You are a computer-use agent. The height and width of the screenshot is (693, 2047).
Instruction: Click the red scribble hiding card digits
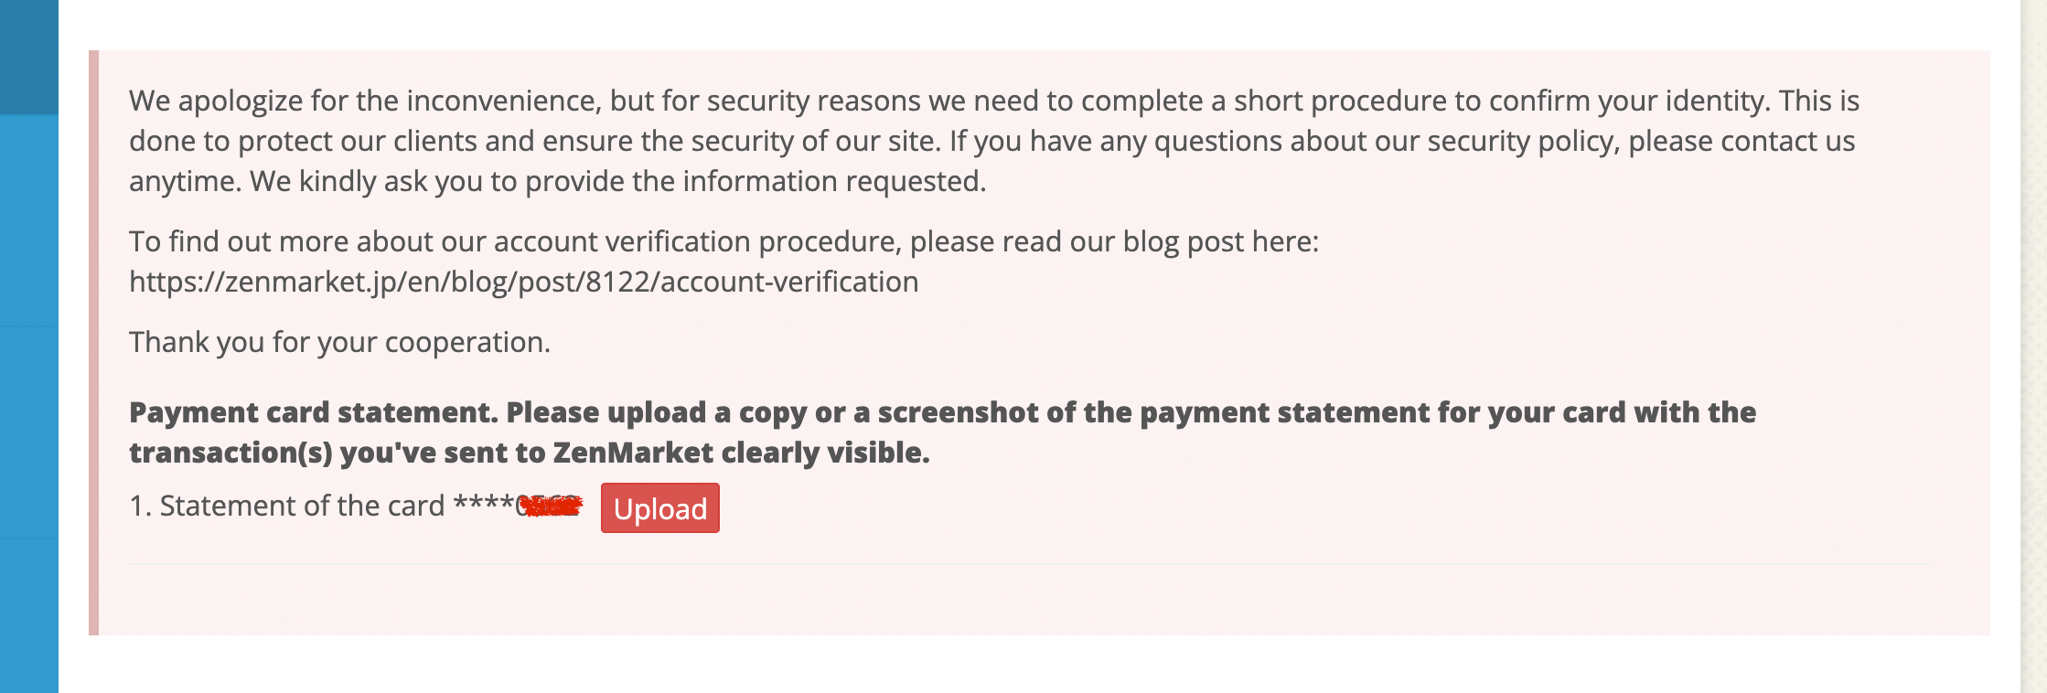[x=550, y=505]
